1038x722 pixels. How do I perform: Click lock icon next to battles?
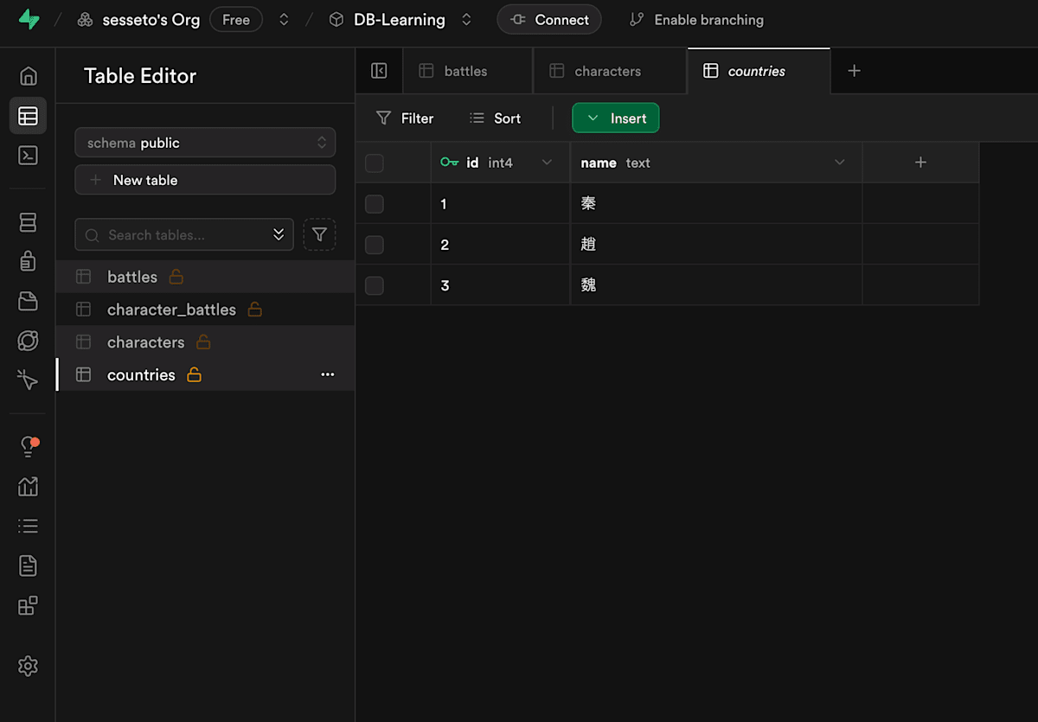[176, 277]
